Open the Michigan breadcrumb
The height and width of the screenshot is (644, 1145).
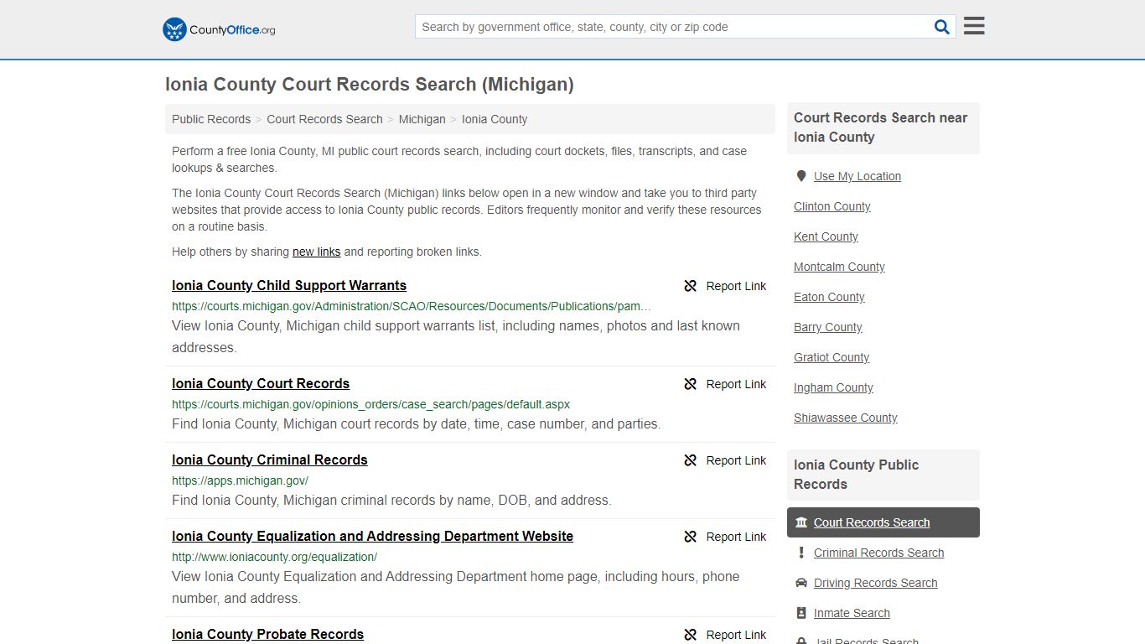point(422,119)
